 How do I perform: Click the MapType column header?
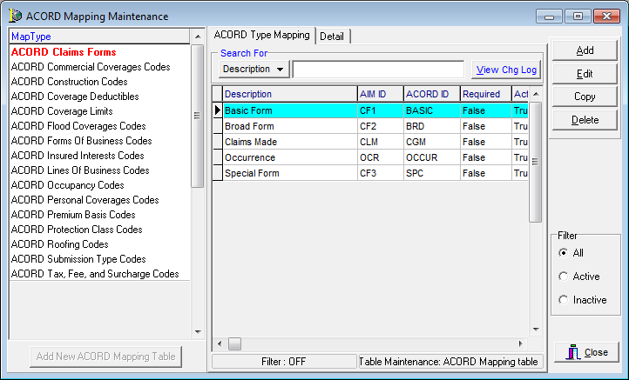[99, 37]
